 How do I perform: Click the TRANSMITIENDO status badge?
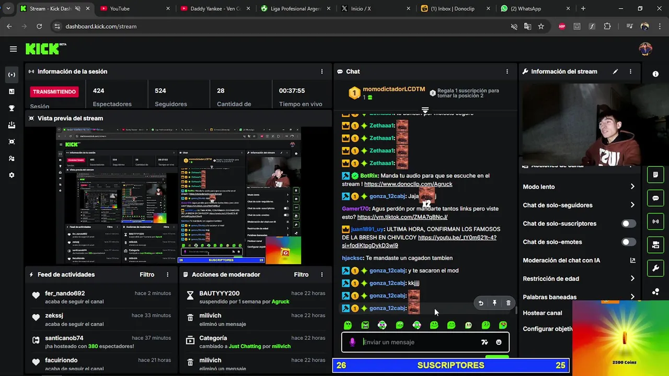[x=54, y=92]
